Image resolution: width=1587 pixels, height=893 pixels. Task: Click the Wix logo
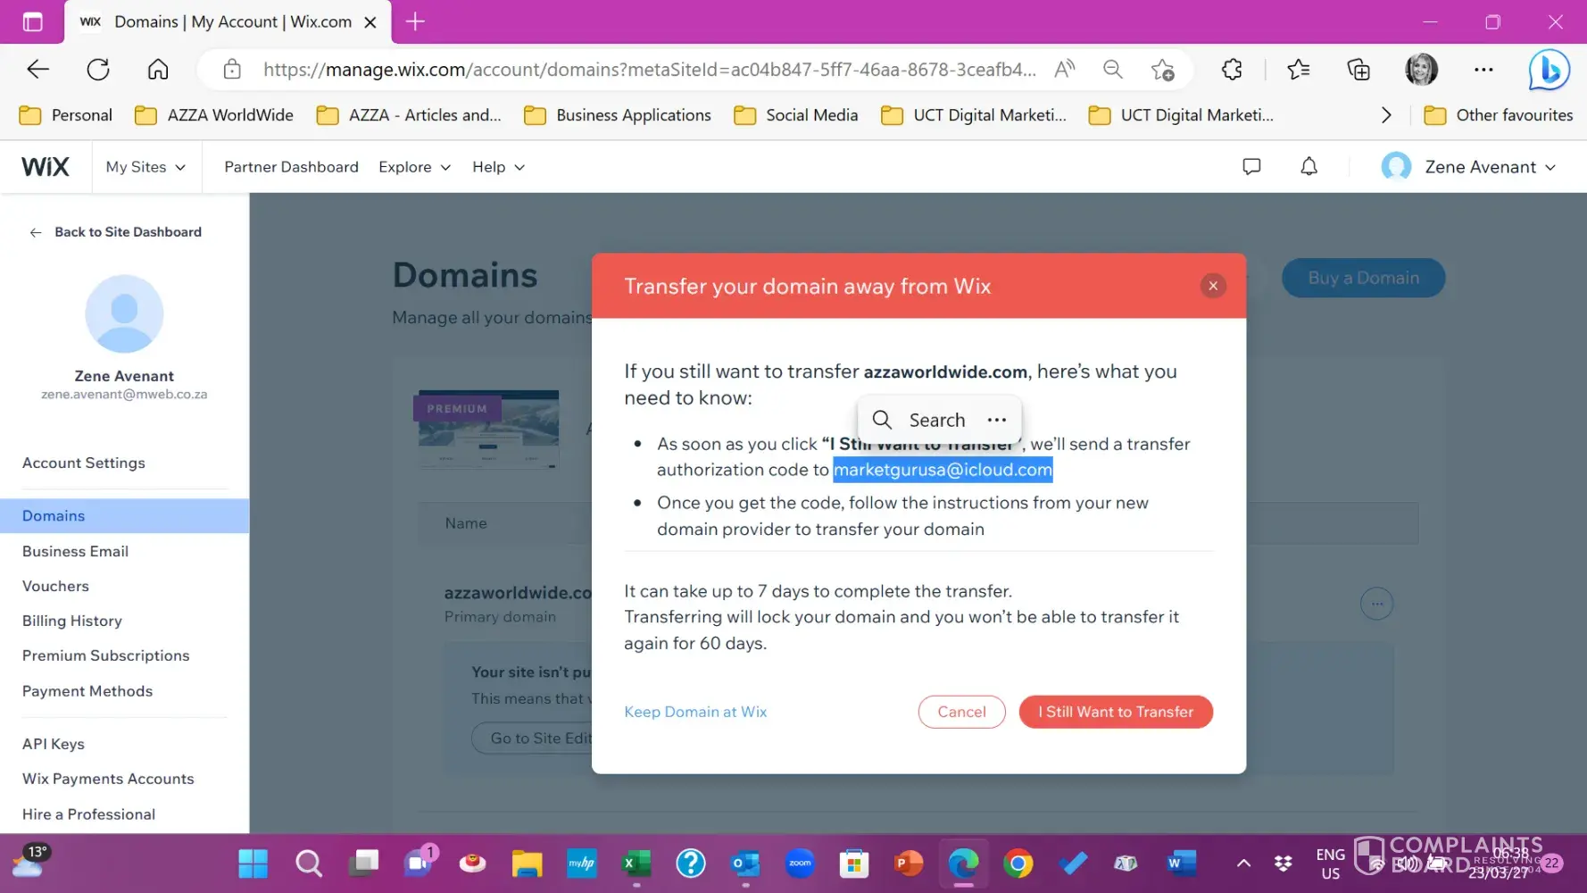click(x=46, y=167)
